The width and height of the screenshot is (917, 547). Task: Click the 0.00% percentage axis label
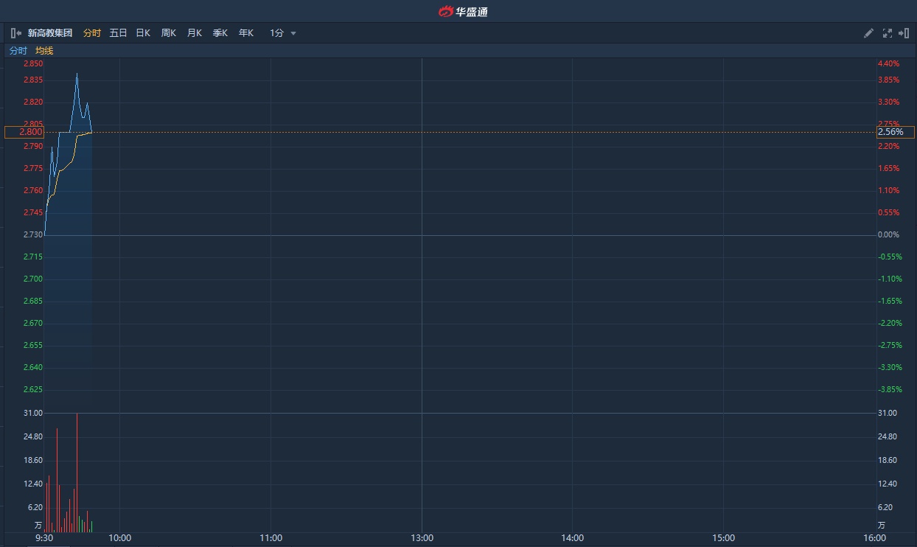(888, 234)
